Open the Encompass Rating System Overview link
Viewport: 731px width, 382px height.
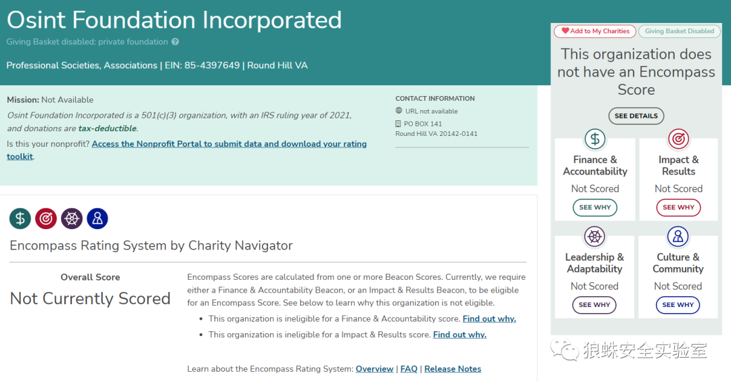374,368
